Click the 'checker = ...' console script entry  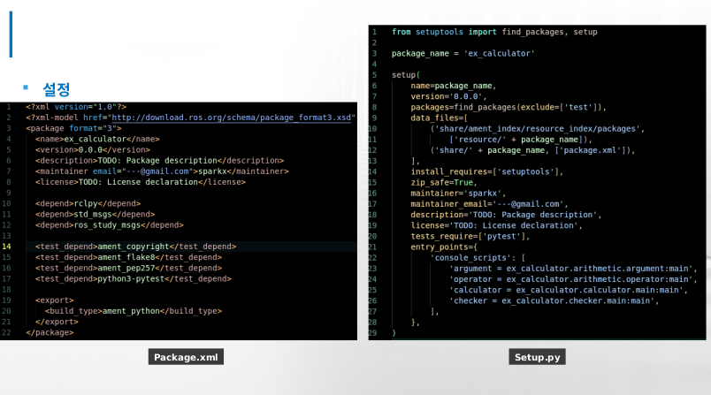pyautogui.click(x=554, y=300)
